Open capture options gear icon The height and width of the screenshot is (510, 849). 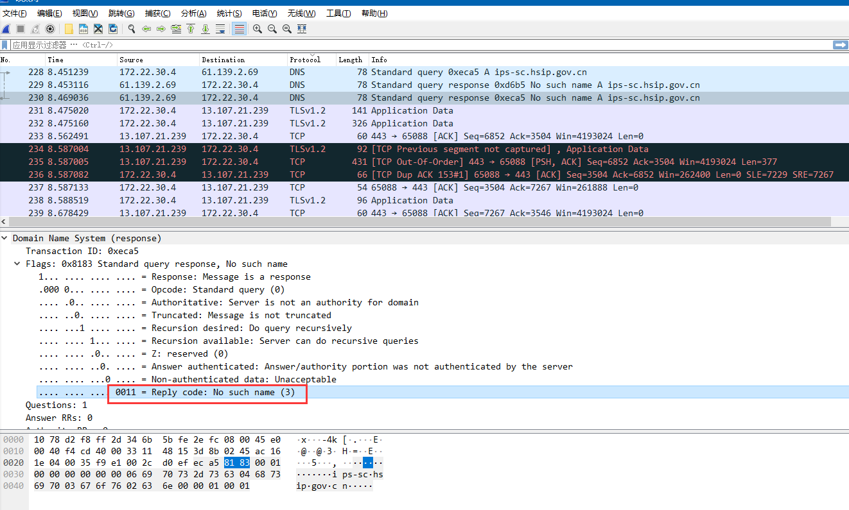click(x=50, y=29)
